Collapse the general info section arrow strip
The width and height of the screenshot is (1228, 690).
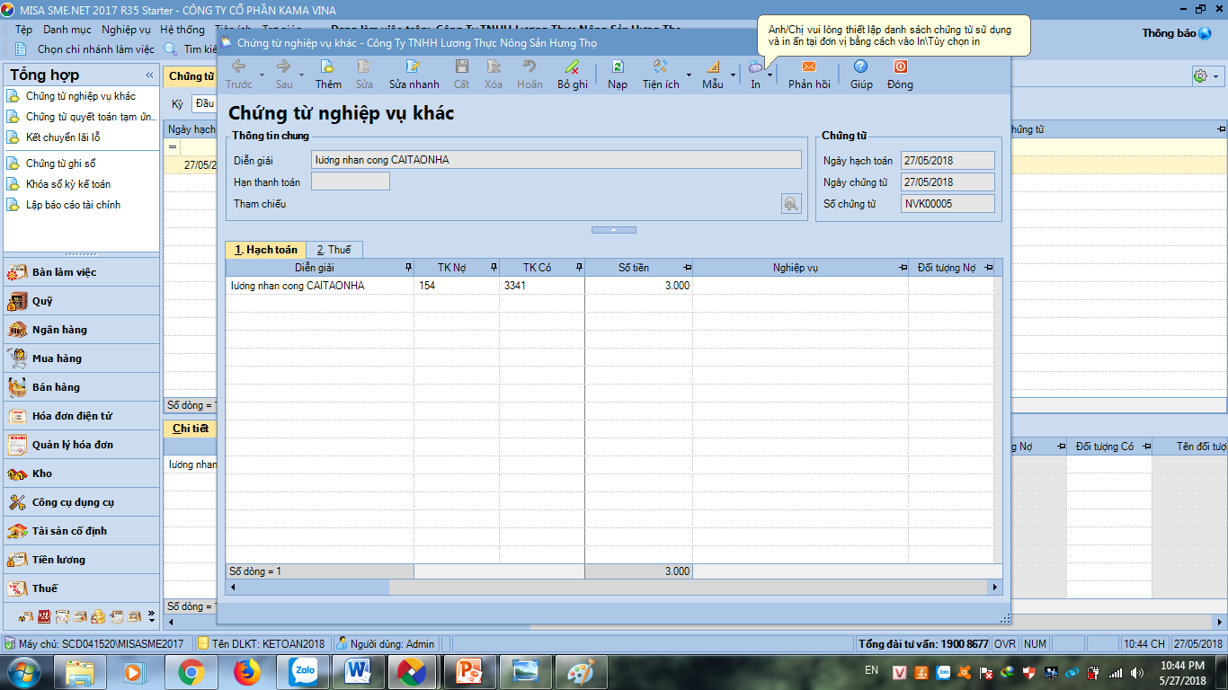point(613,230)
